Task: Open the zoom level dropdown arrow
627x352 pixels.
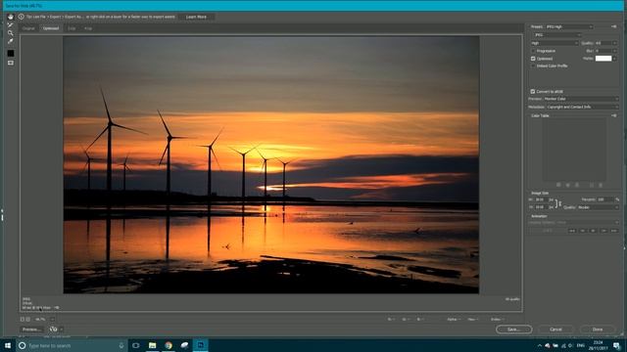Action: point(52,320)
